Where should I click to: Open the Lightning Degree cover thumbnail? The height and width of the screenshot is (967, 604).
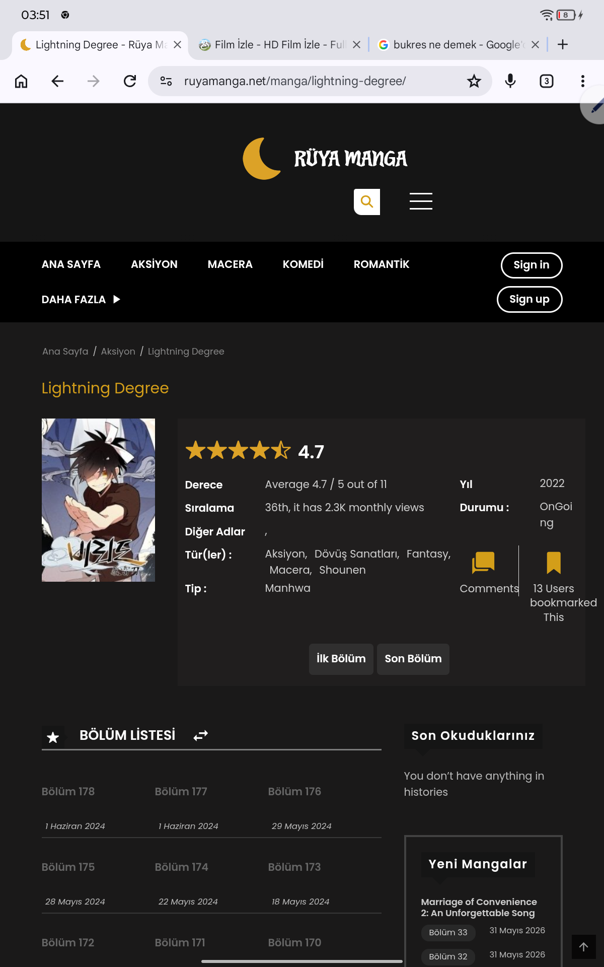[98, 500]
